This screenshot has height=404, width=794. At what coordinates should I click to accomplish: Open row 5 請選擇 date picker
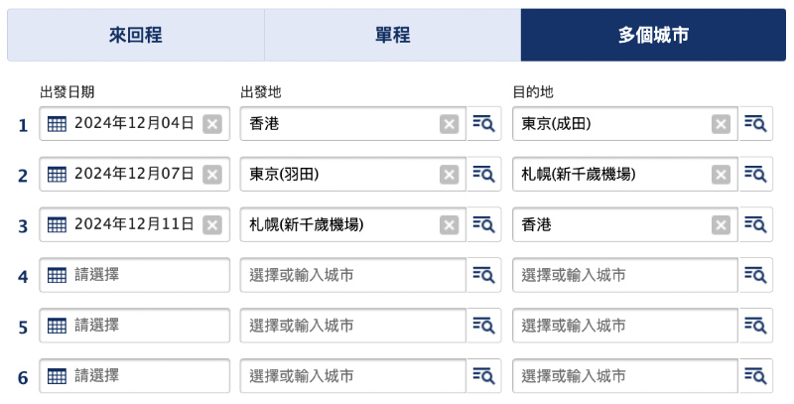tap(134, 326)
